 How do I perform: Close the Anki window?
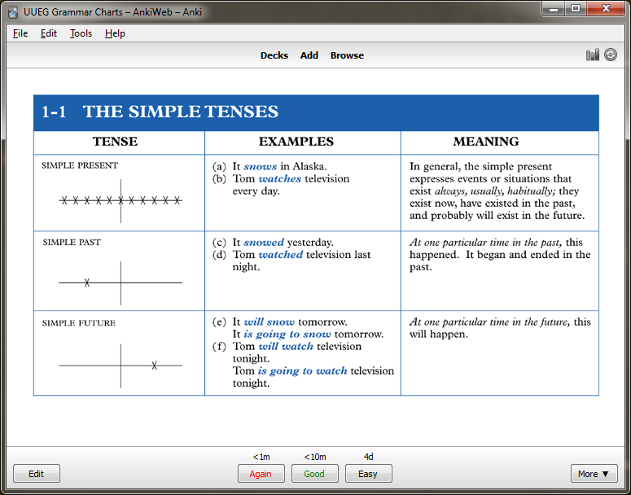[x=606, y=8]
